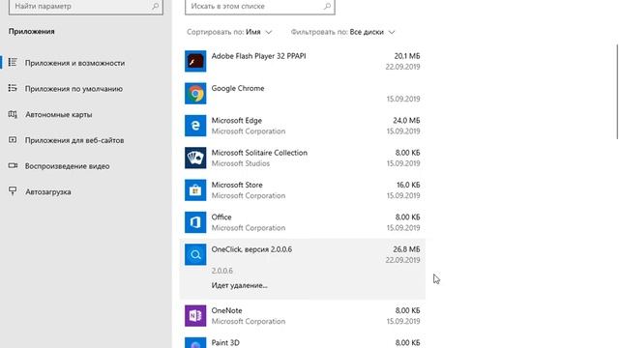This screenshot has width=619, height=348.
Task: Click the 24,0 МБ size of Microsoft Edge
Action: click(x=406, y=120)
